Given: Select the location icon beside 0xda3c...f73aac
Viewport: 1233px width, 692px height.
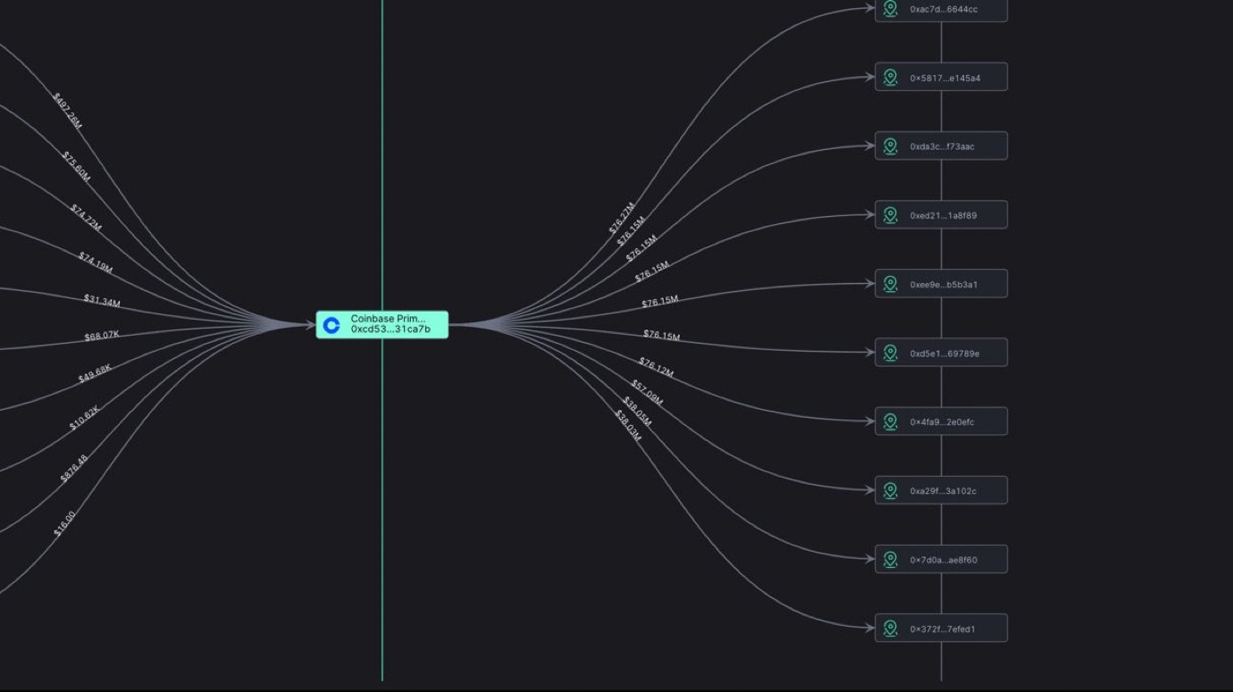Looking at the screenshot, I should [890, 146].
